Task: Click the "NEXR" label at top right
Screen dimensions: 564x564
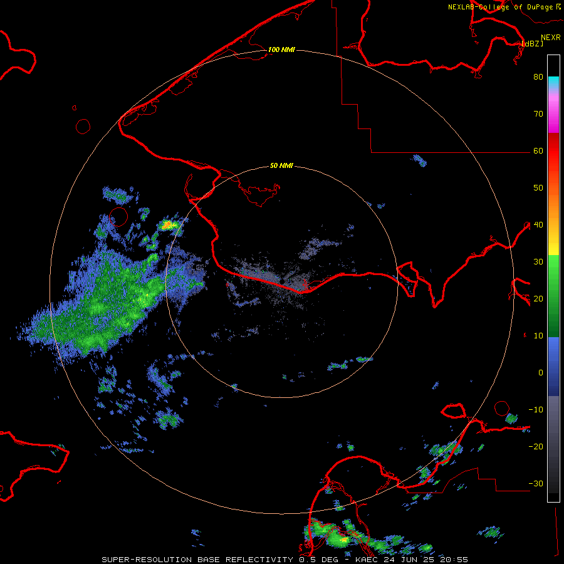Action: coord(551,38)
